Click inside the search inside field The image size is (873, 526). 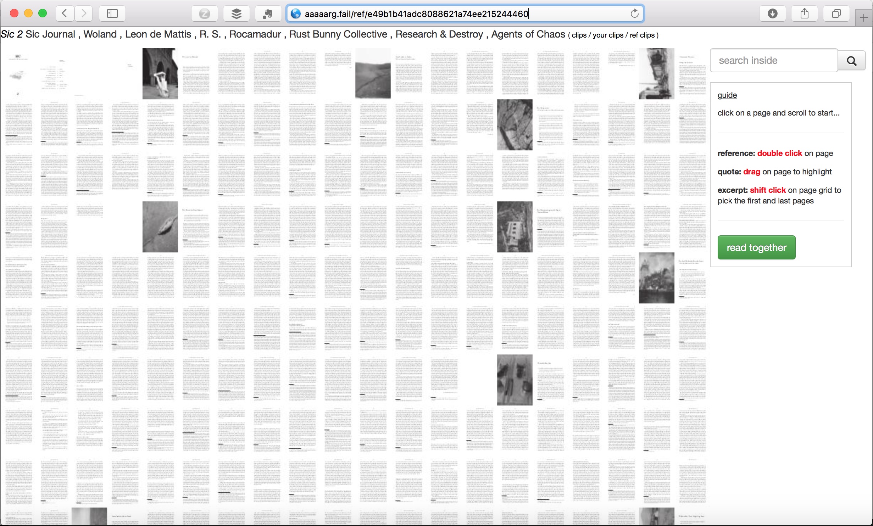[x=762, y=60]
